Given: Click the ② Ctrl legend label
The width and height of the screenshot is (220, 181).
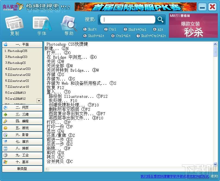Looking at the screenshot, I should 110,29.
